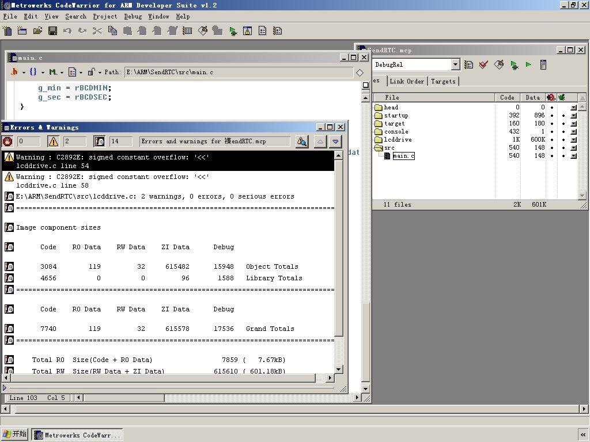Toggle debug dot for startup folder

pos(563,116)
